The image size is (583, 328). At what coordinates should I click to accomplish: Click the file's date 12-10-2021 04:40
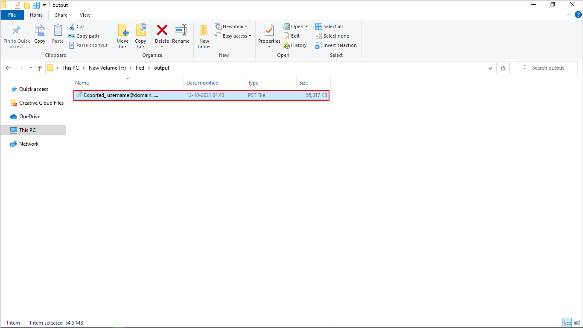(205, 95)
